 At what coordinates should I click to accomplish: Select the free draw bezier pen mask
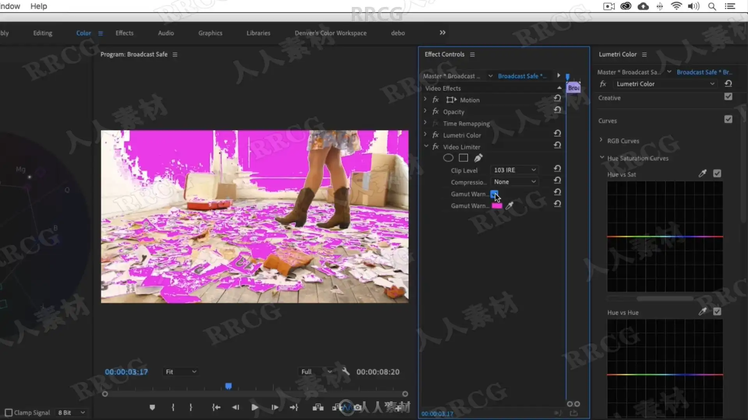[x=478, y=158]
